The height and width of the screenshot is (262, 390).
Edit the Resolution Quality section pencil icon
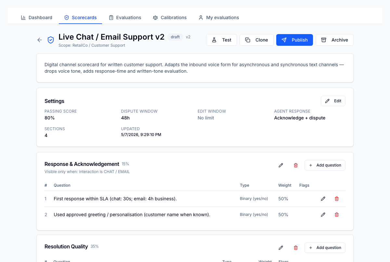(281, 248)
